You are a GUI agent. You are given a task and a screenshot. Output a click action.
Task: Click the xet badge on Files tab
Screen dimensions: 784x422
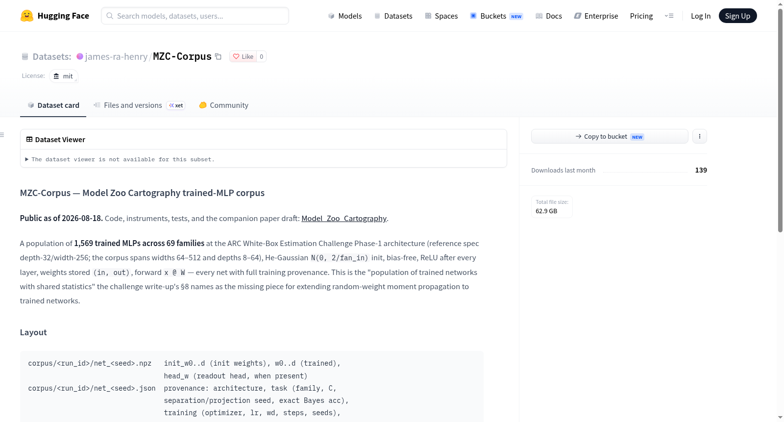point(176,105)
